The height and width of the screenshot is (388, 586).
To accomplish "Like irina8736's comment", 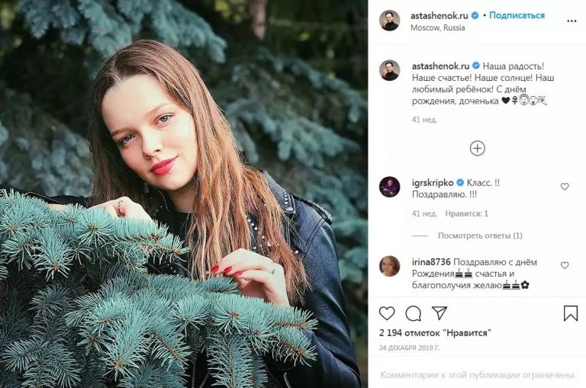I will 565,265.
